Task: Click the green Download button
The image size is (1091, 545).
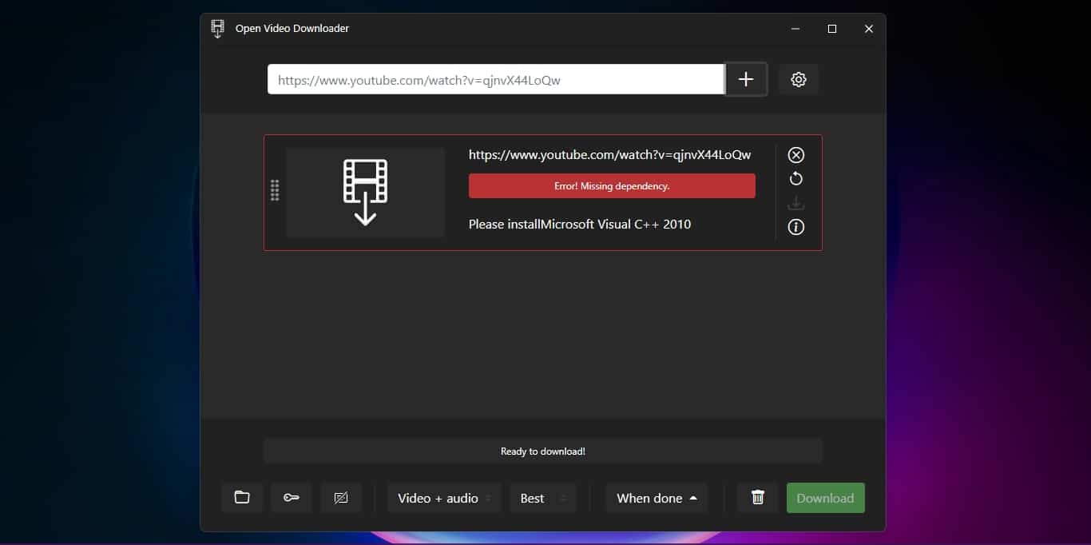Action: (x=825, y=498)
